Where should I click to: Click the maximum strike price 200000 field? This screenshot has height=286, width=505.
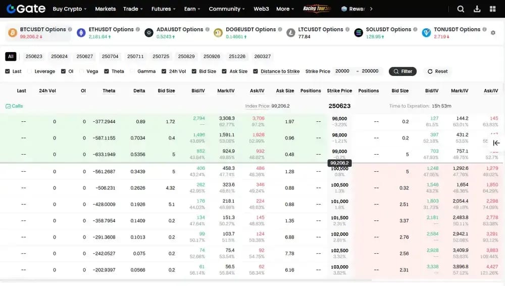pos(370,71)
